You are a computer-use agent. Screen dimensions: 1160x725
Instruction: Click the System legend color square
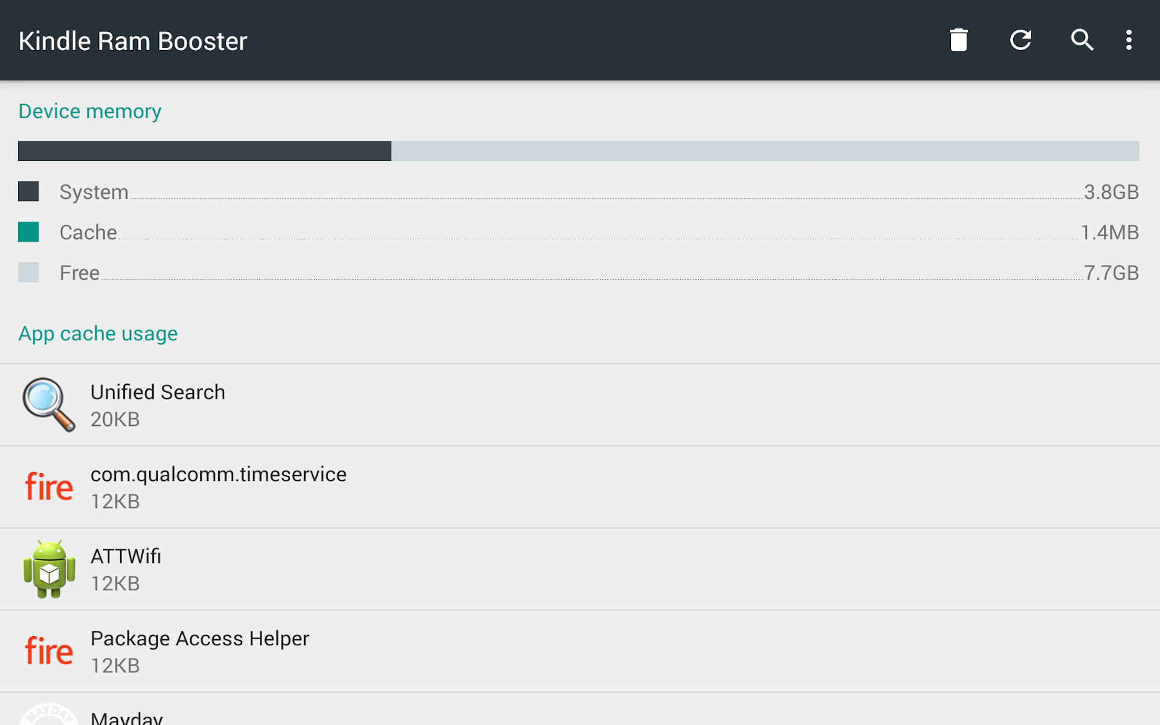[28, 192]
